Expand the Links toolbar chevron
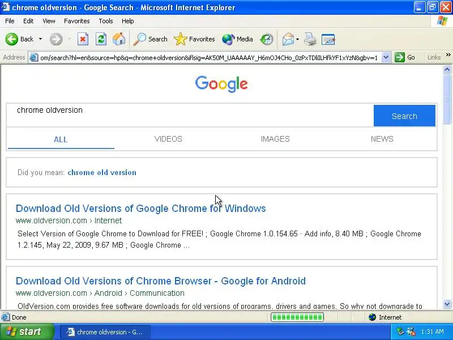 448,54
